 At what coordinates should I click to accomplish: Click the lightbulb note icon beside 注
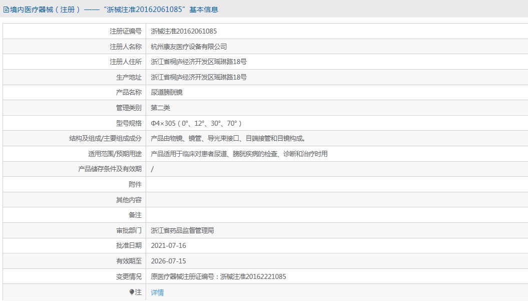click(132, 292)
